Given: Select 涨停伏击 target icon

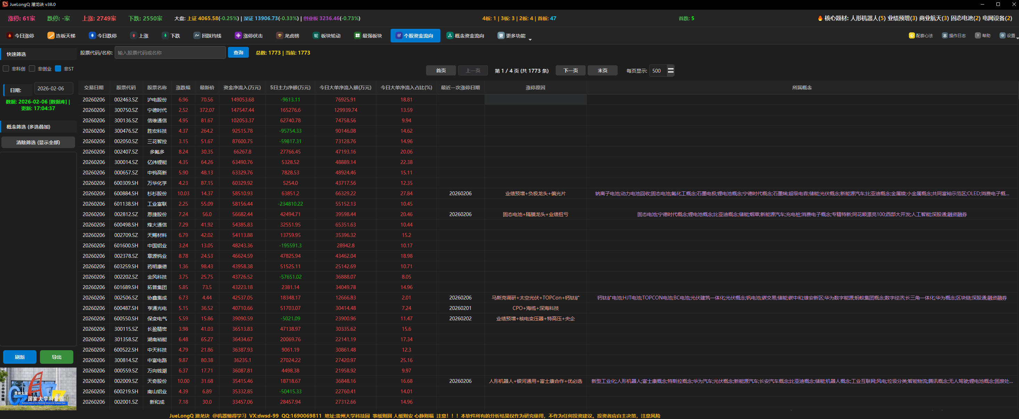Looking at the screenshot, I should pyautogui.click(x=238, y=35).
